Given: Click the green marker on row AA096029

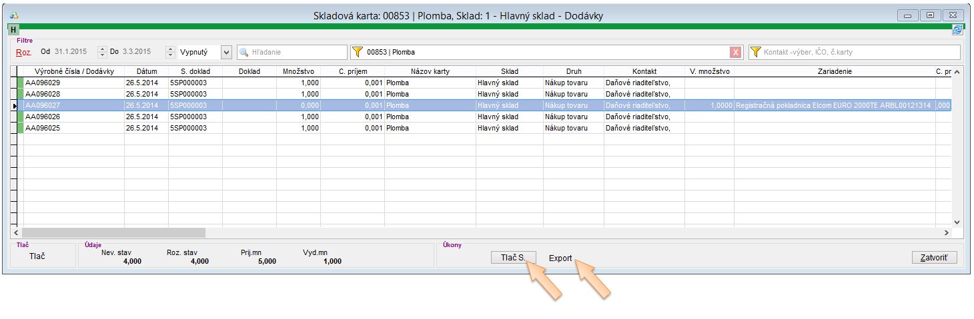Looking at the screenshot, I should tap(20, 83).
